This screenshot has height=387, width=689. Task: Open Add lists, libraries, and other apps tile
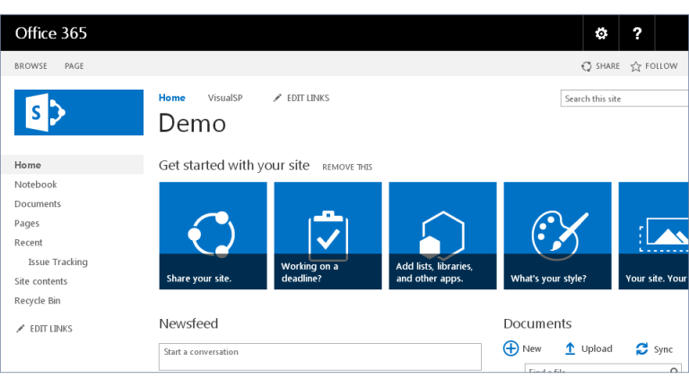coord(442,236)
